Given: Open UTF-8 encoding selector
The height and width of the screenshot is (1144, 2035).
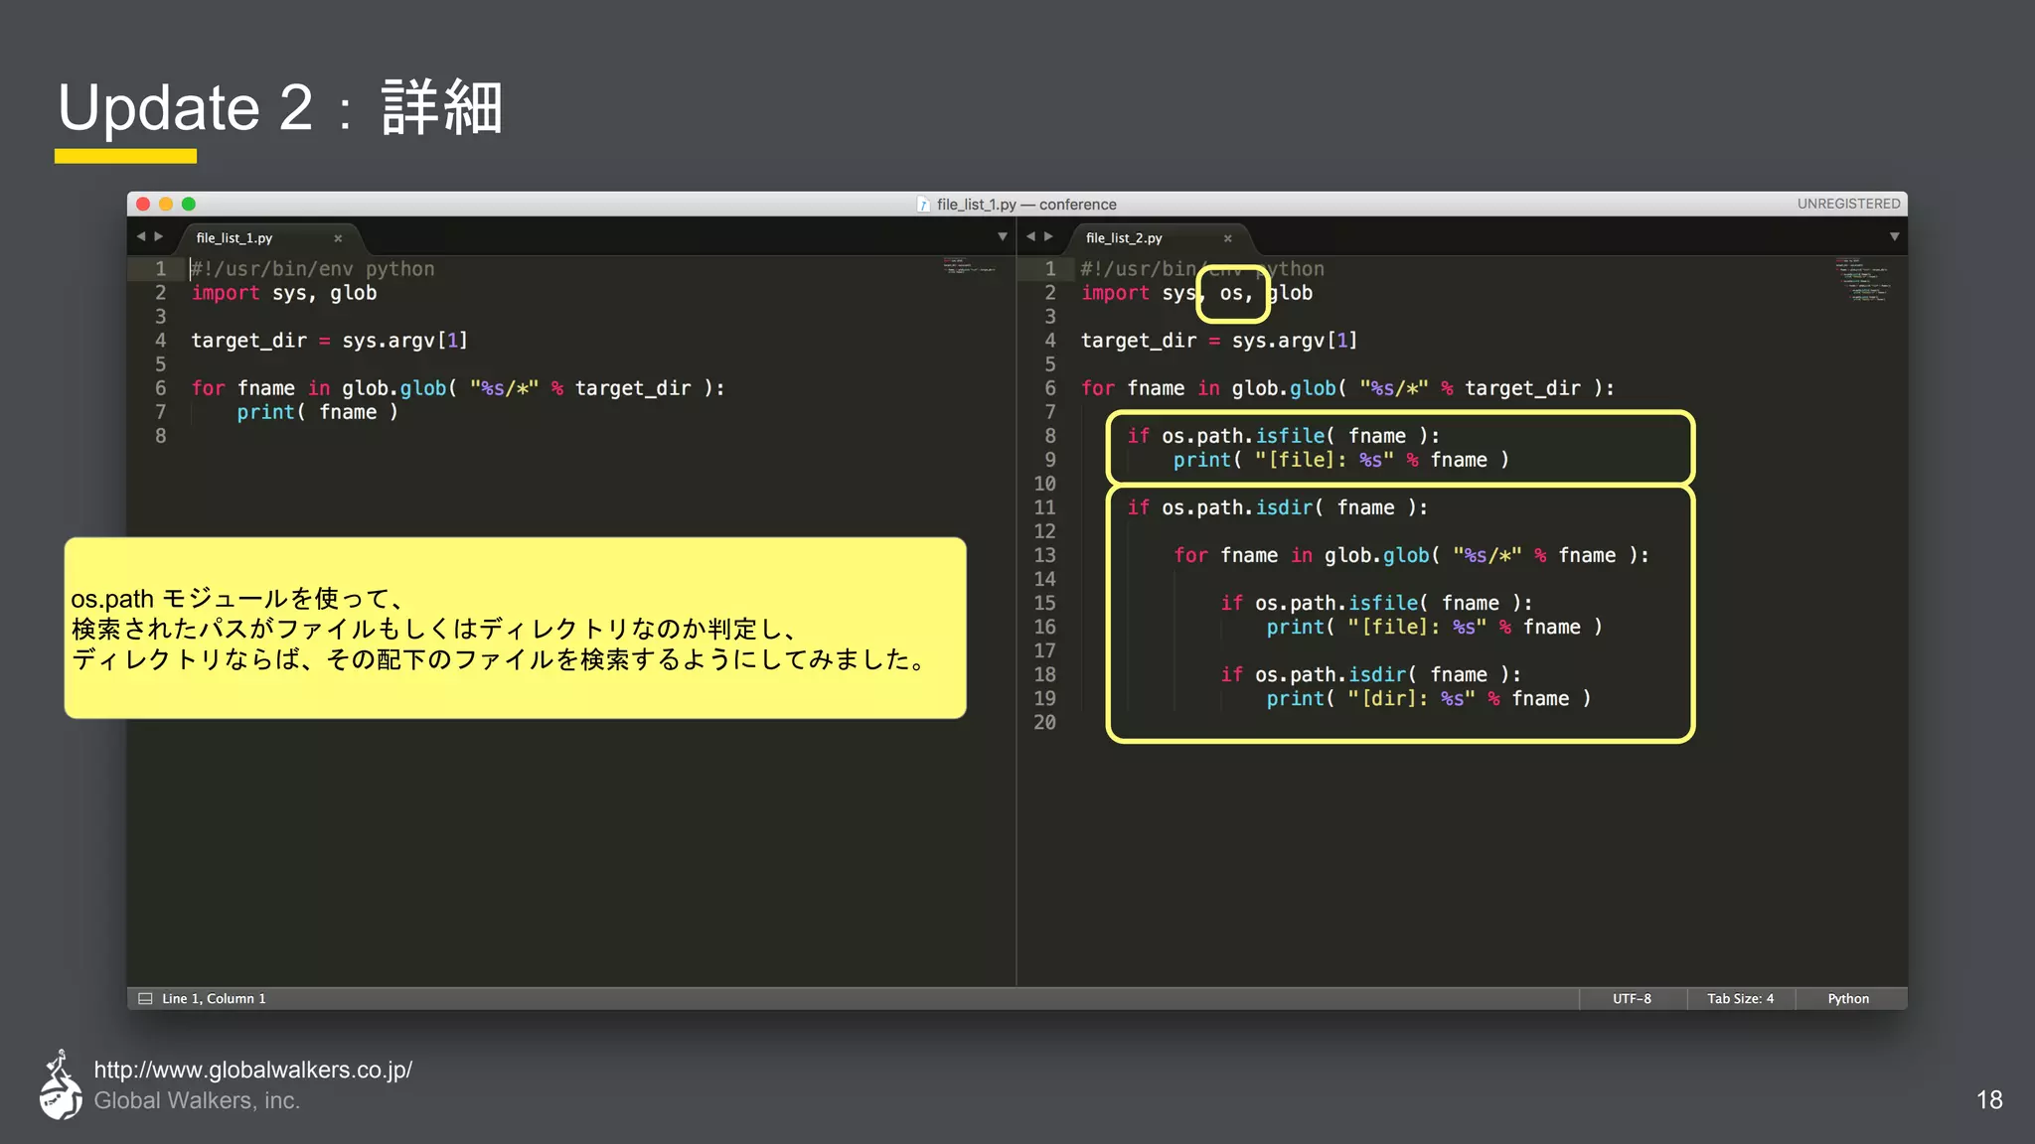Looking at the screenshot, I should (1632, 999).
